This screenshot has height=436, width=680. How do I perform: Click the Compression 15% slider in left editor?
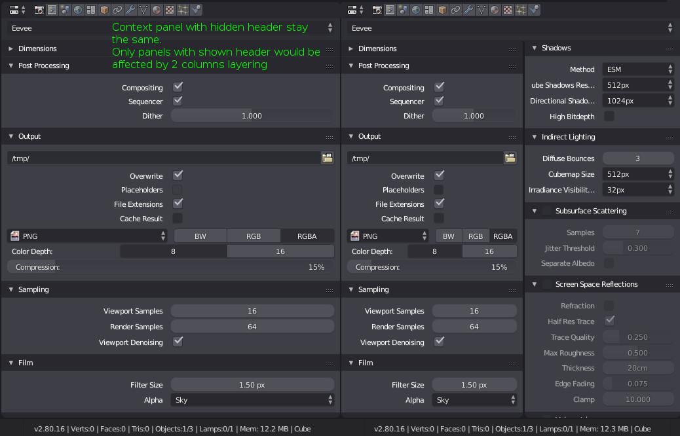coord(171,267)
